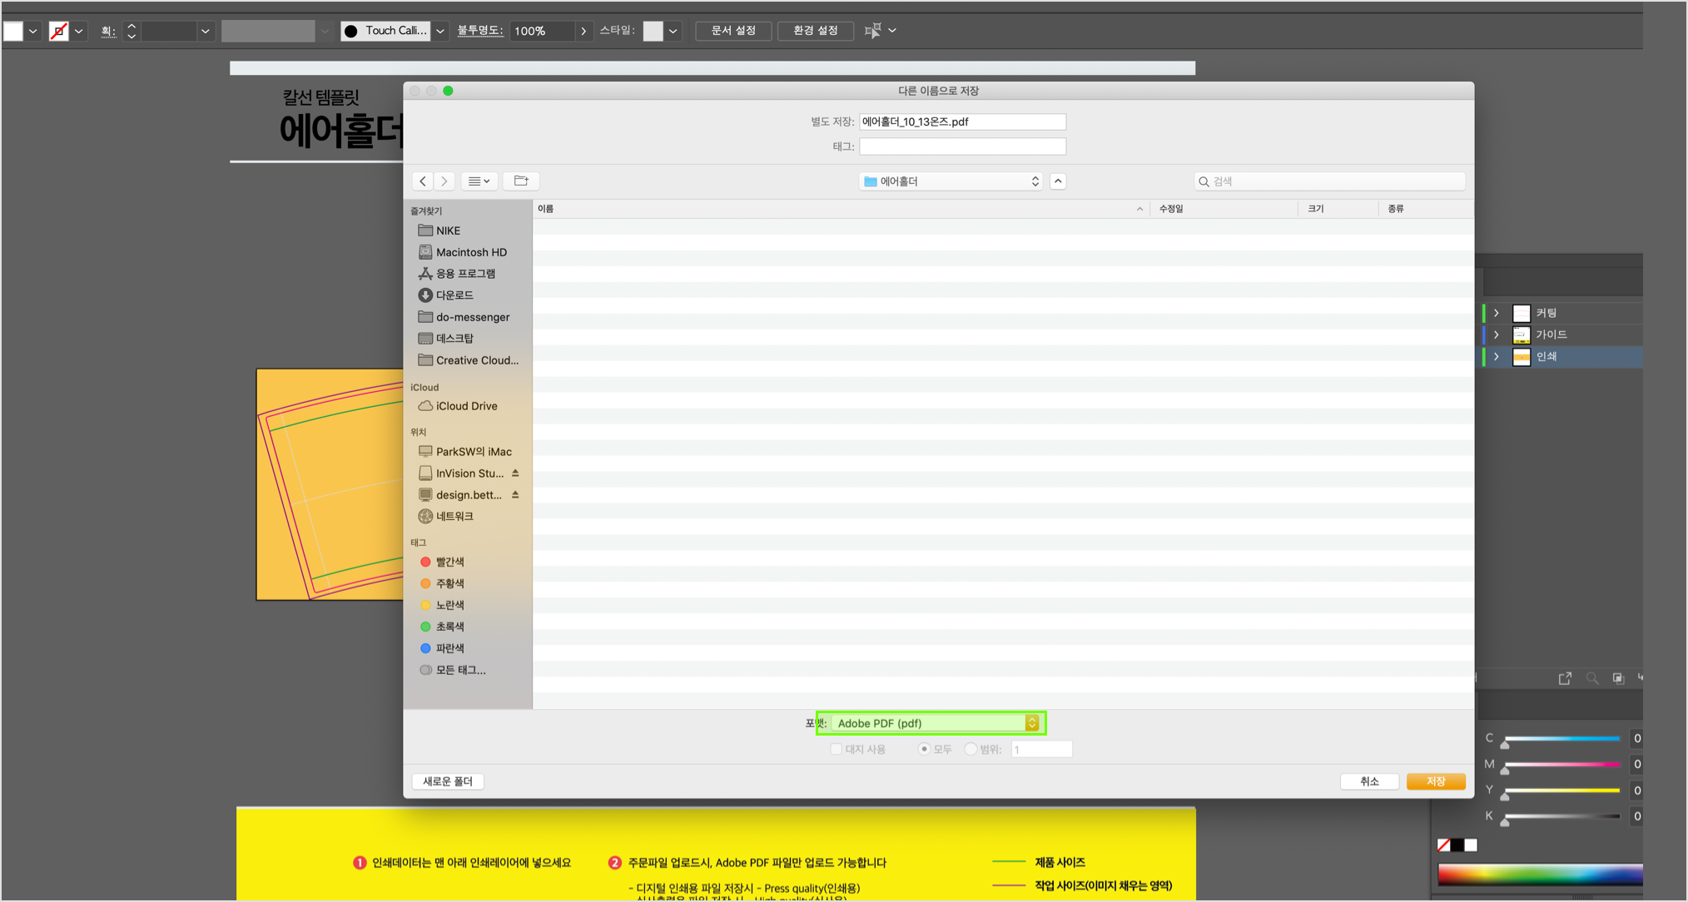
Task: Click the 환경 설정 button in toolbar
Action: point(816,31)
